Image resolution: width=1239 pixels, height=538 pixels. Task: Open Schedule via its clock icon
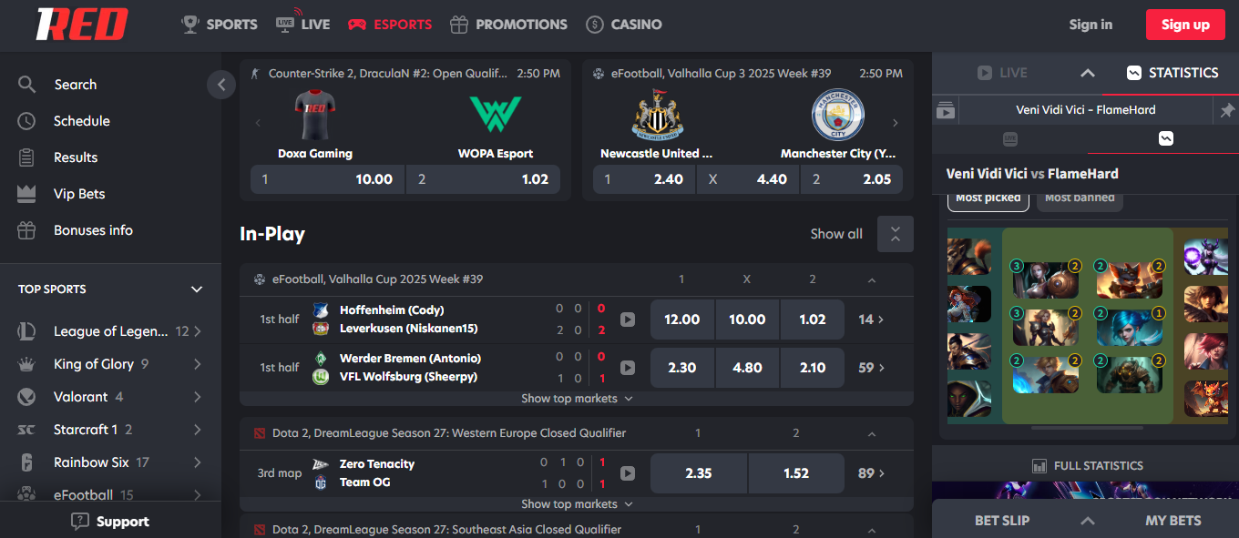click(x=26, y=121)
